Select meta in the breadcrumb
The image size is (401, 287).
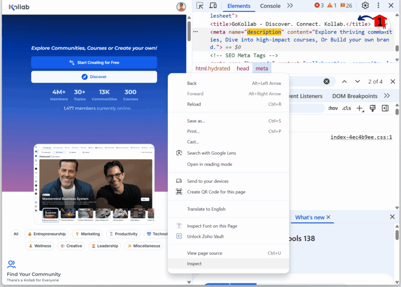coord(262,68)
